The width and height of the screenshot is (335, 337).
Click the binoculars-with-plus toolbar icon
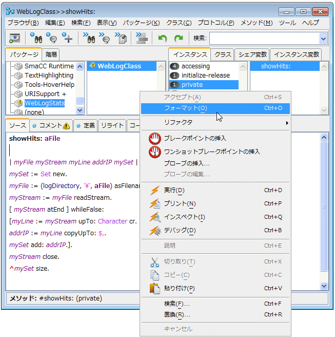point(67,38)
